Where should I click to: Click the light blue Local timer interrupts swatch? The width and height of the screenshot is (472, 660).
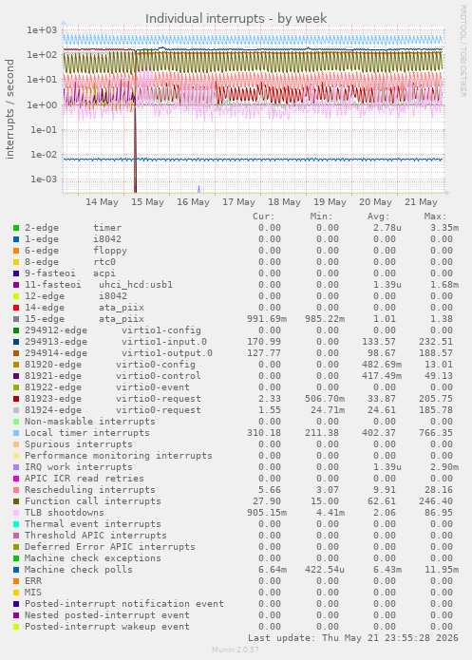[x=16, y=433]
